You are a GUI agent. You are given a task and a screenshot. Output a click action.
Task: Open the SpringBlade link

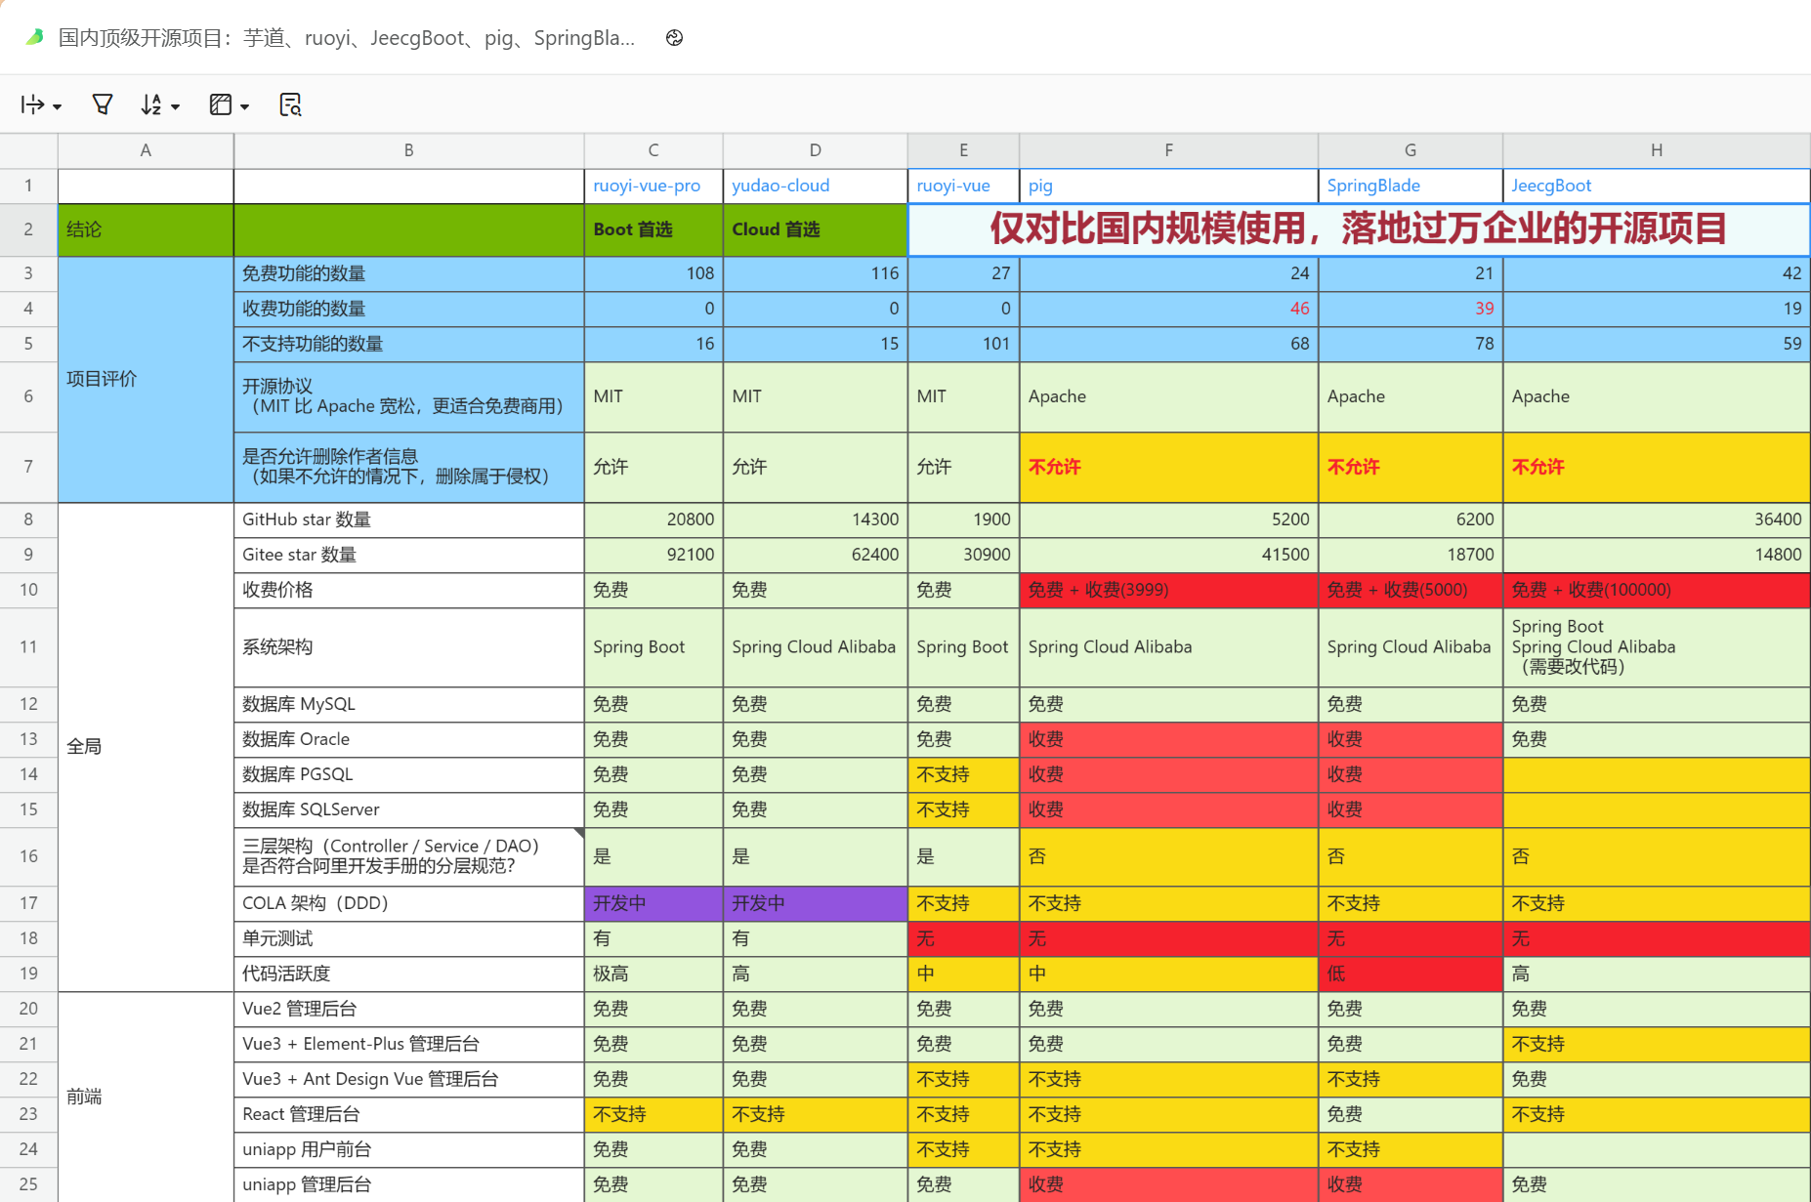pos(1372,186)
